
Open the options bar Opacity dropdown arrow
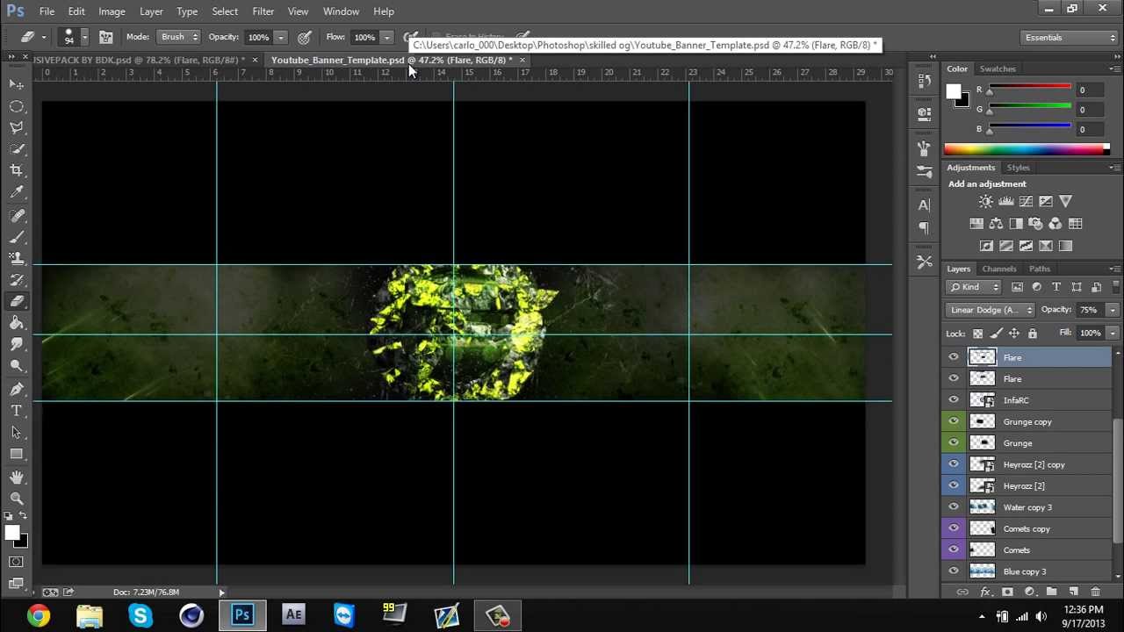[280, 38]
